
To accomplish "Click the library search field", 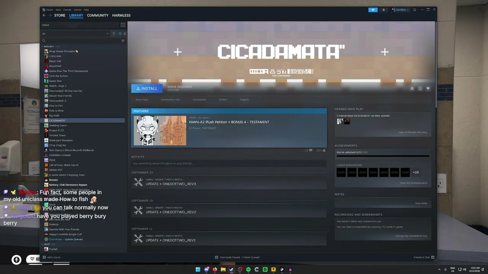I will tap(81, 41).
